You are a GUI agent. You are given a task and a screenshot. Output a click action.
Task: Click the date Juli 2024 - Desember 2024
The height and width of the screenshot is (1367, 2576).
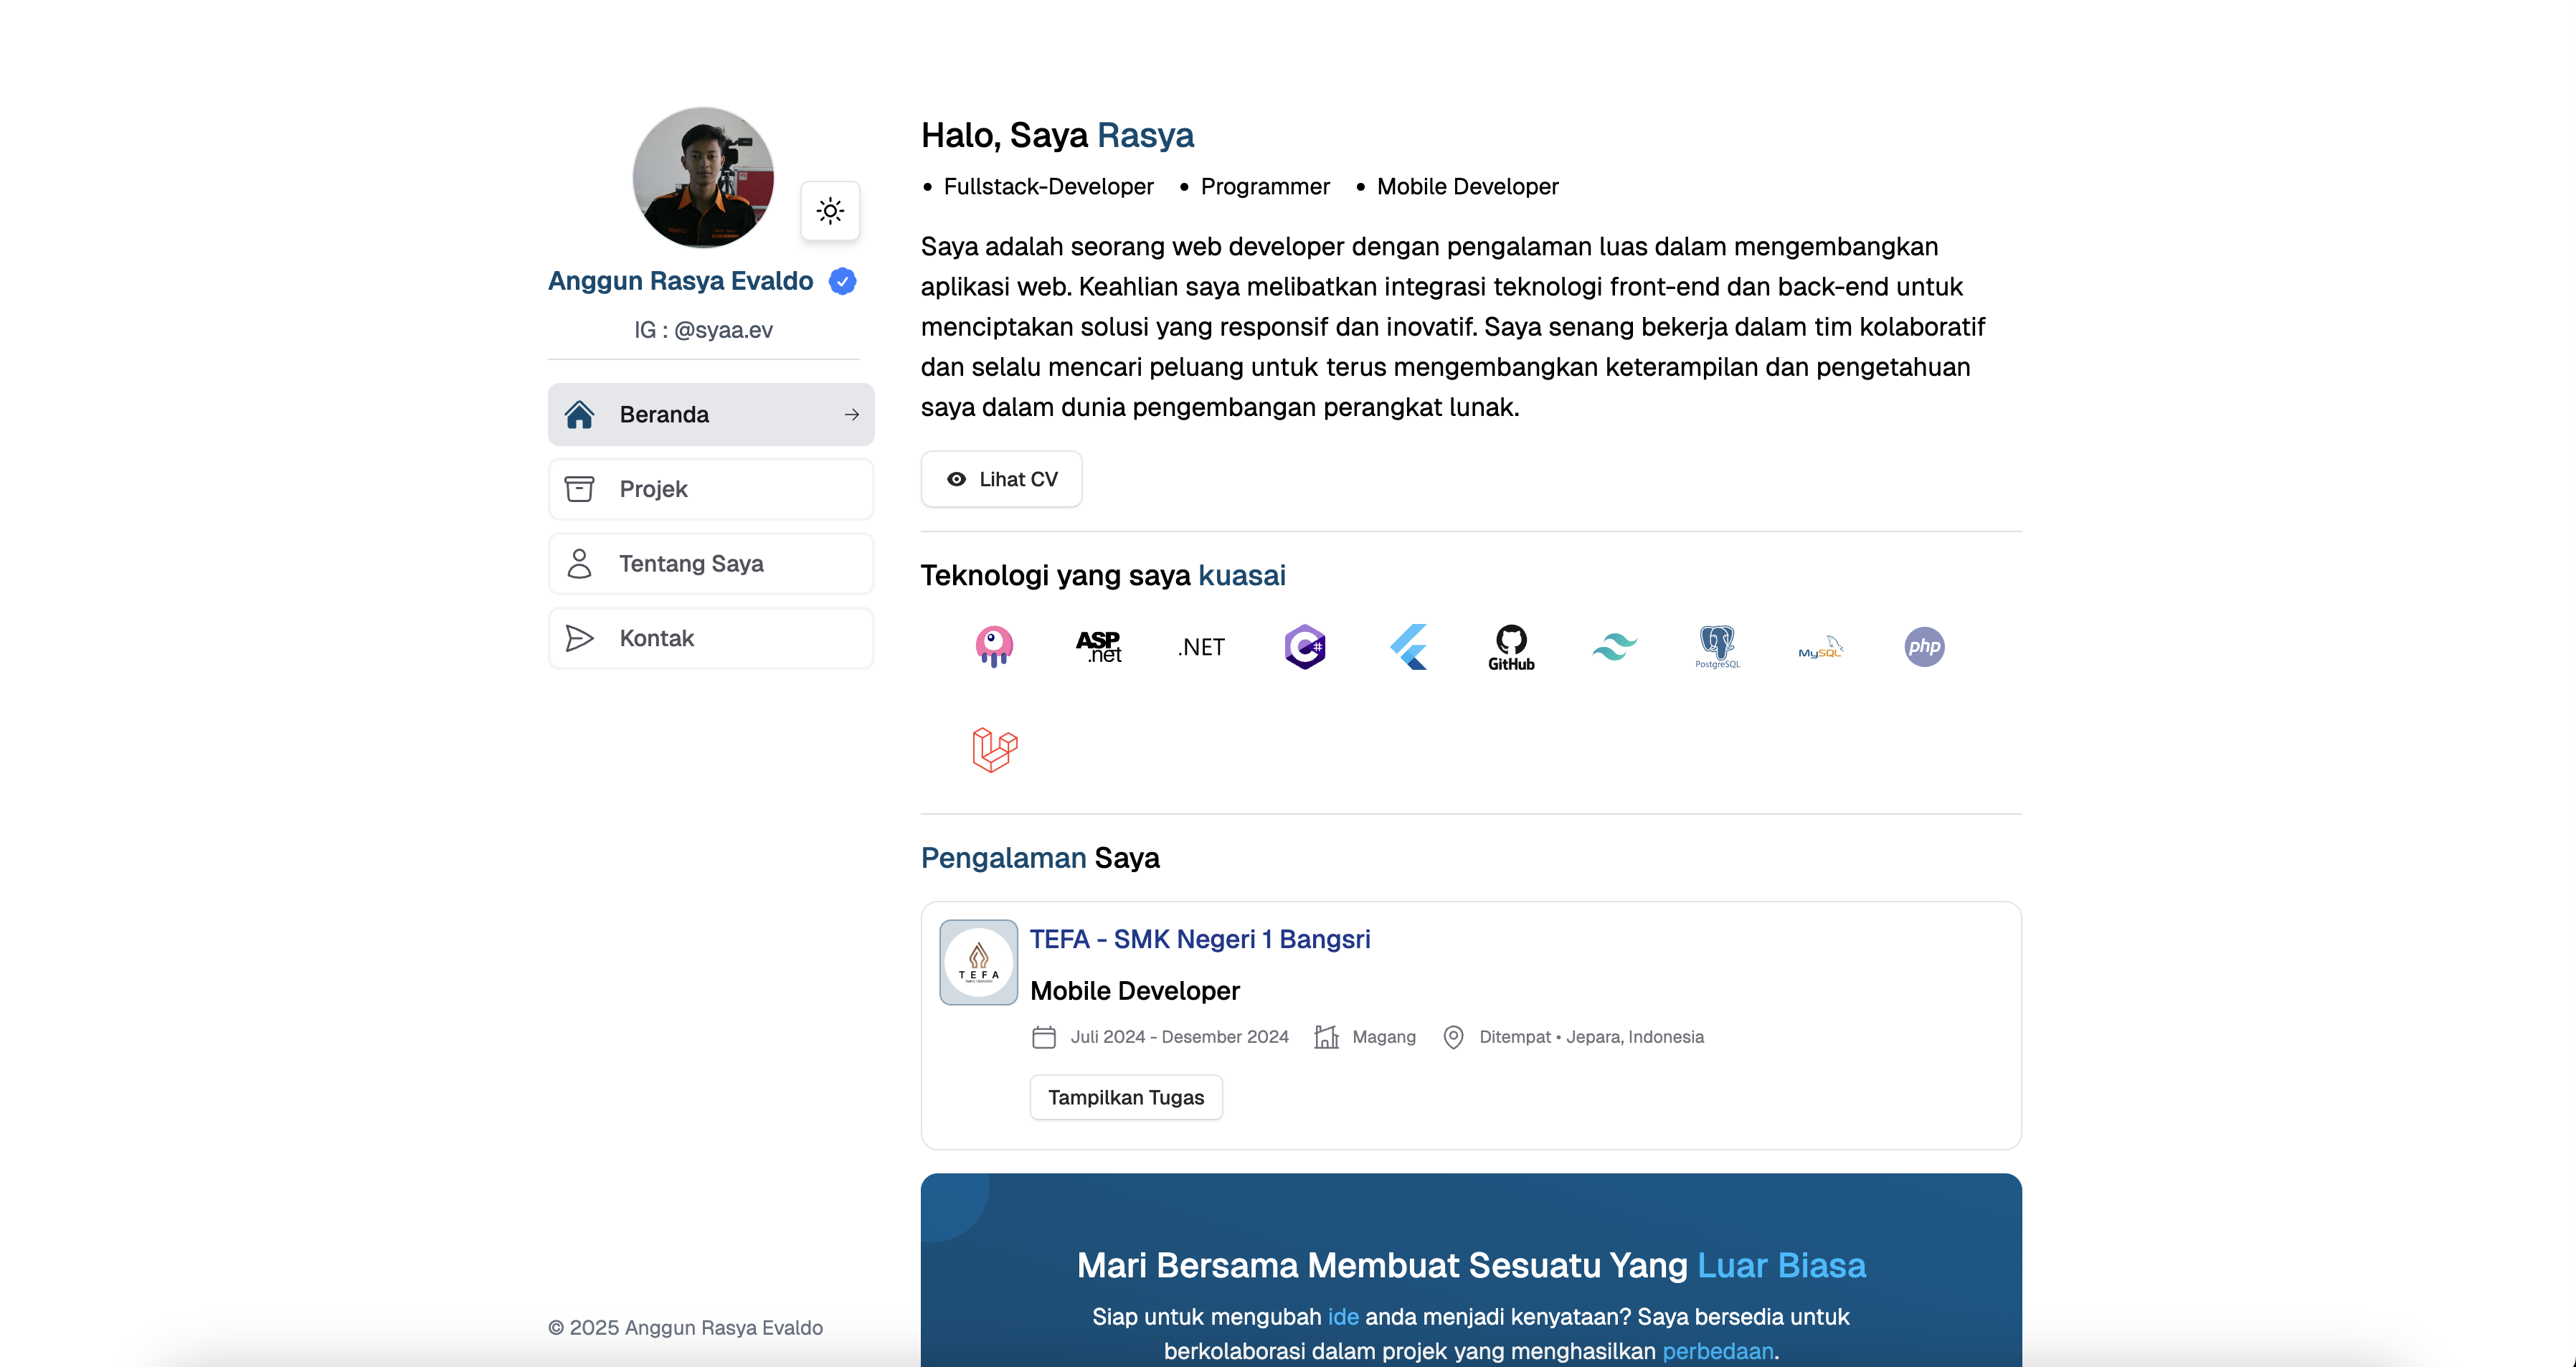[x=1179, y=1037]
